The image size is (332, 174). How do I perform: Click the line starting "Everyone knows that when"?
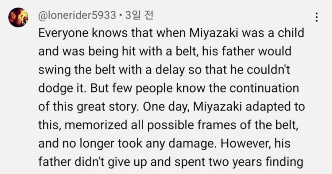coord(171,33)
